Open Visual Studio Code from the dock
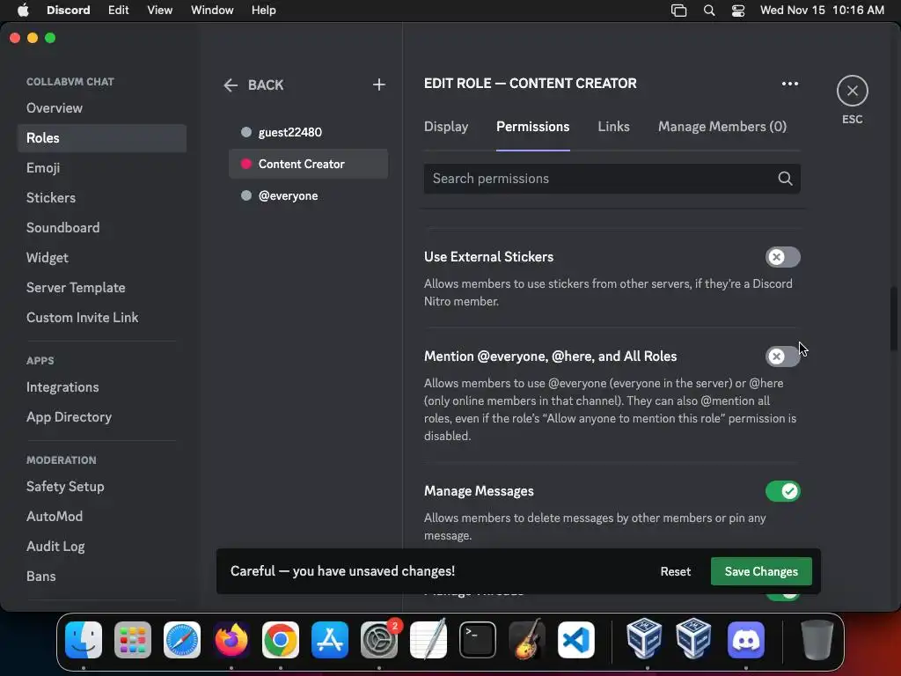The image size is (901, 676). 575,640
